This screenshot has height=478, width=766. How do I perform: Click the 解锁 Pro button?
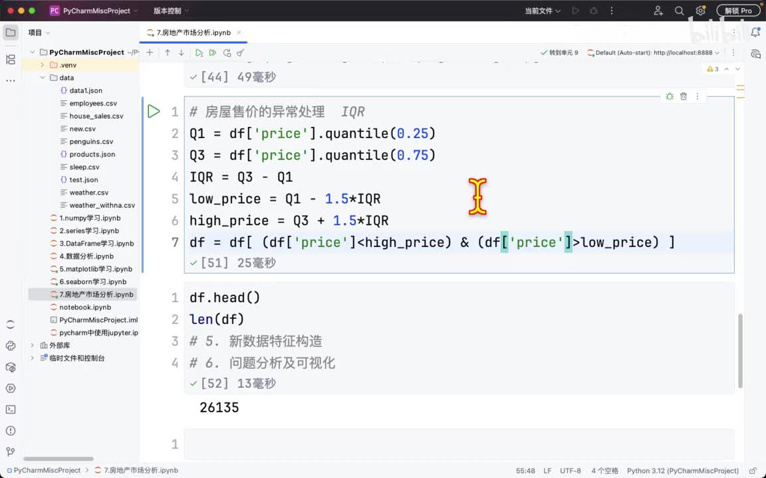click(x=738, y=11)
